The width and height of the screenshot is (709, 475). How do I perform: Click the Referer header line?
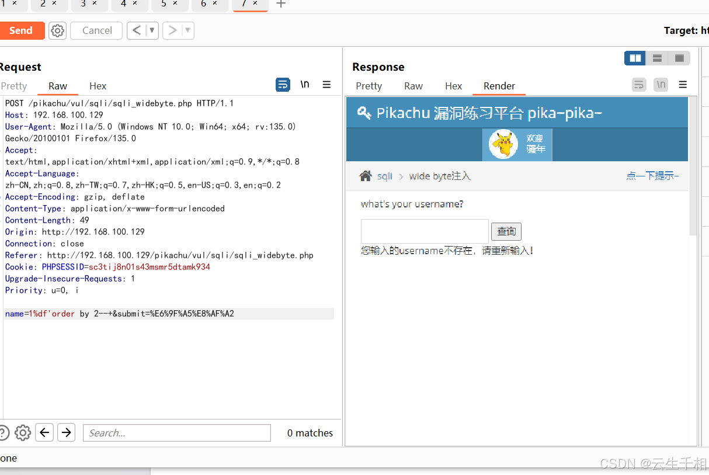pos(159,255)
